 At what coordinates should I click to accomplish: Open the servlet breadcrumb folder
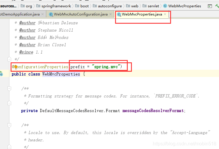point(151,6)
